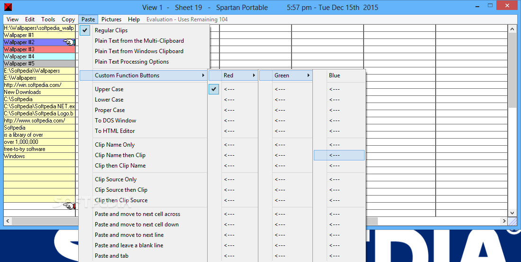Select the gray Wallpaper #5 clip
The width and height of the screenshot is (521, 262).
pos(39,64)
